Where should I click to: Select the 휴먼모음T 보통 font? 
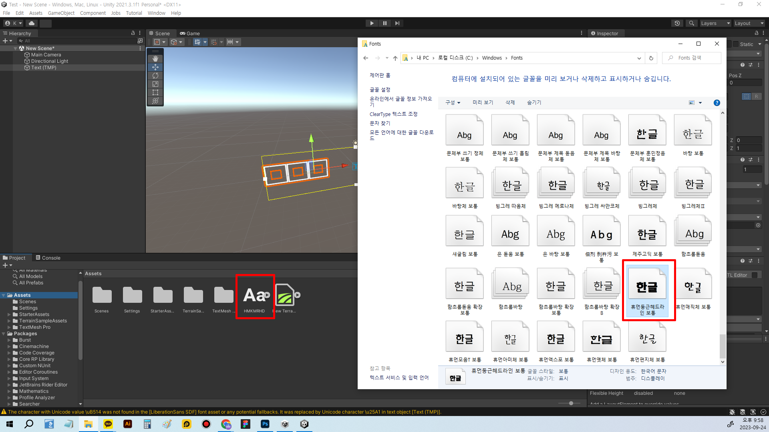coord(465,342)
